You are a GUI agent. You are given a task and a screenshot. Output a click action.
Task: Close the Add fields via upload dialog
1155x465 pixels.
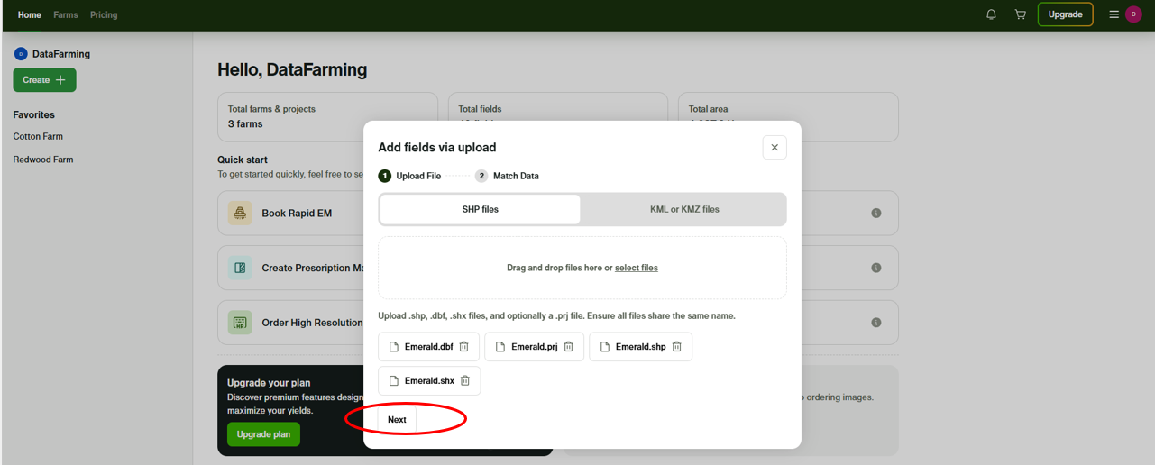point(775,148)
